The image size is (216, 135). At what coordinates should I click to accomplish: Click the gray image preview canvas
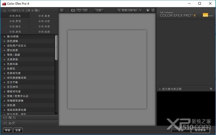(107, 69)
